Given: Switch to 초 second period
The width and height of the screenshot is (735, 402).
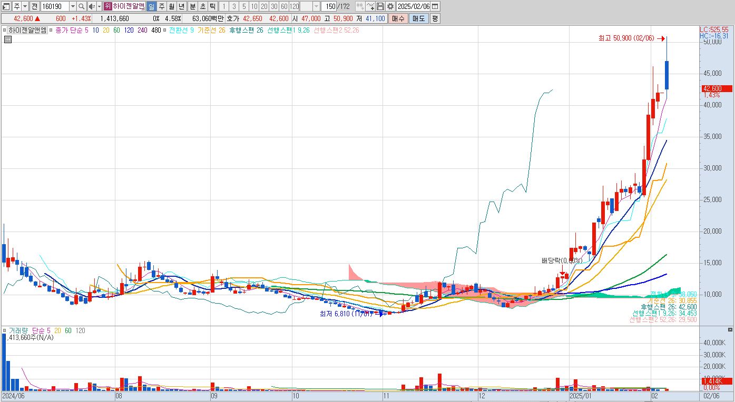Looking at the screenshot, I should [x=202, y=6].
